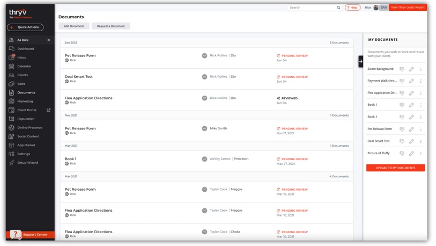Open more options for Flea Application Dir
The height and width of the screenshot is (246, 436).
tap(420, 93)
